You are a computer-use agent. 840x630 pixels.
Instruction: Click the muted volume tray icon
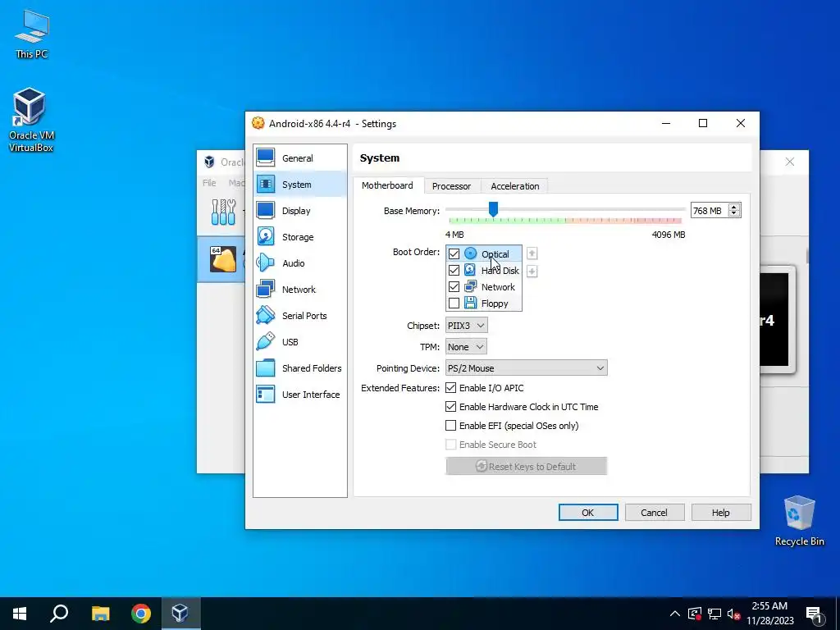pos(733,614)
